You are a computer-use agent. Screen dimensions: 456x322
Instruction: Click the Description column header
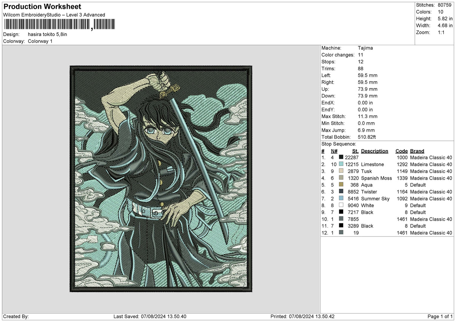pos(375,151)
